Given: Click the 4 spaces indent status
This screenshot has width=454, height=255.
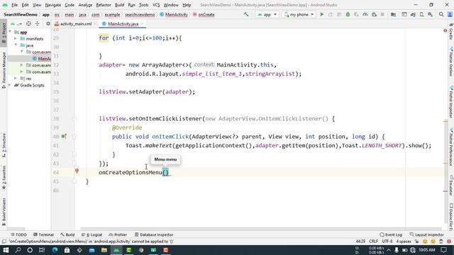Looking at the screenshot, I should point(404,242).
